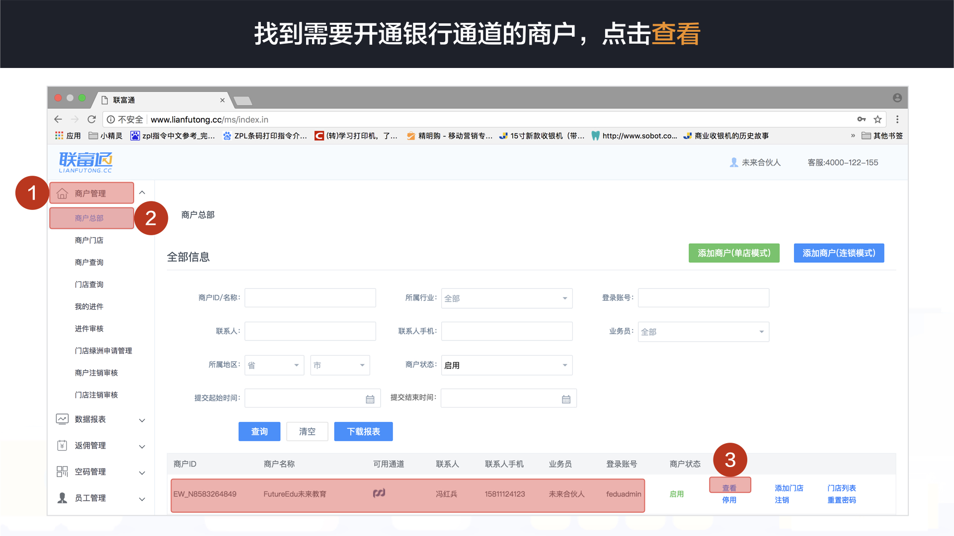The height and width of the screenshot is (536, 954).
Task: Click the 员工管理 sidebar section icon
Action: 61,499
